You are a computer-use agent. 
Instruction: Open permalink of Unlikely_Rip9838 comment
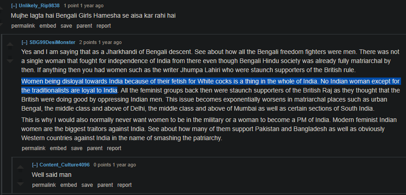pos(23,26)
